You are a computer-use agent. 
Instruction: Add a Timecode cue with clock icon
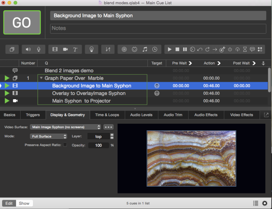coord(155,49)
